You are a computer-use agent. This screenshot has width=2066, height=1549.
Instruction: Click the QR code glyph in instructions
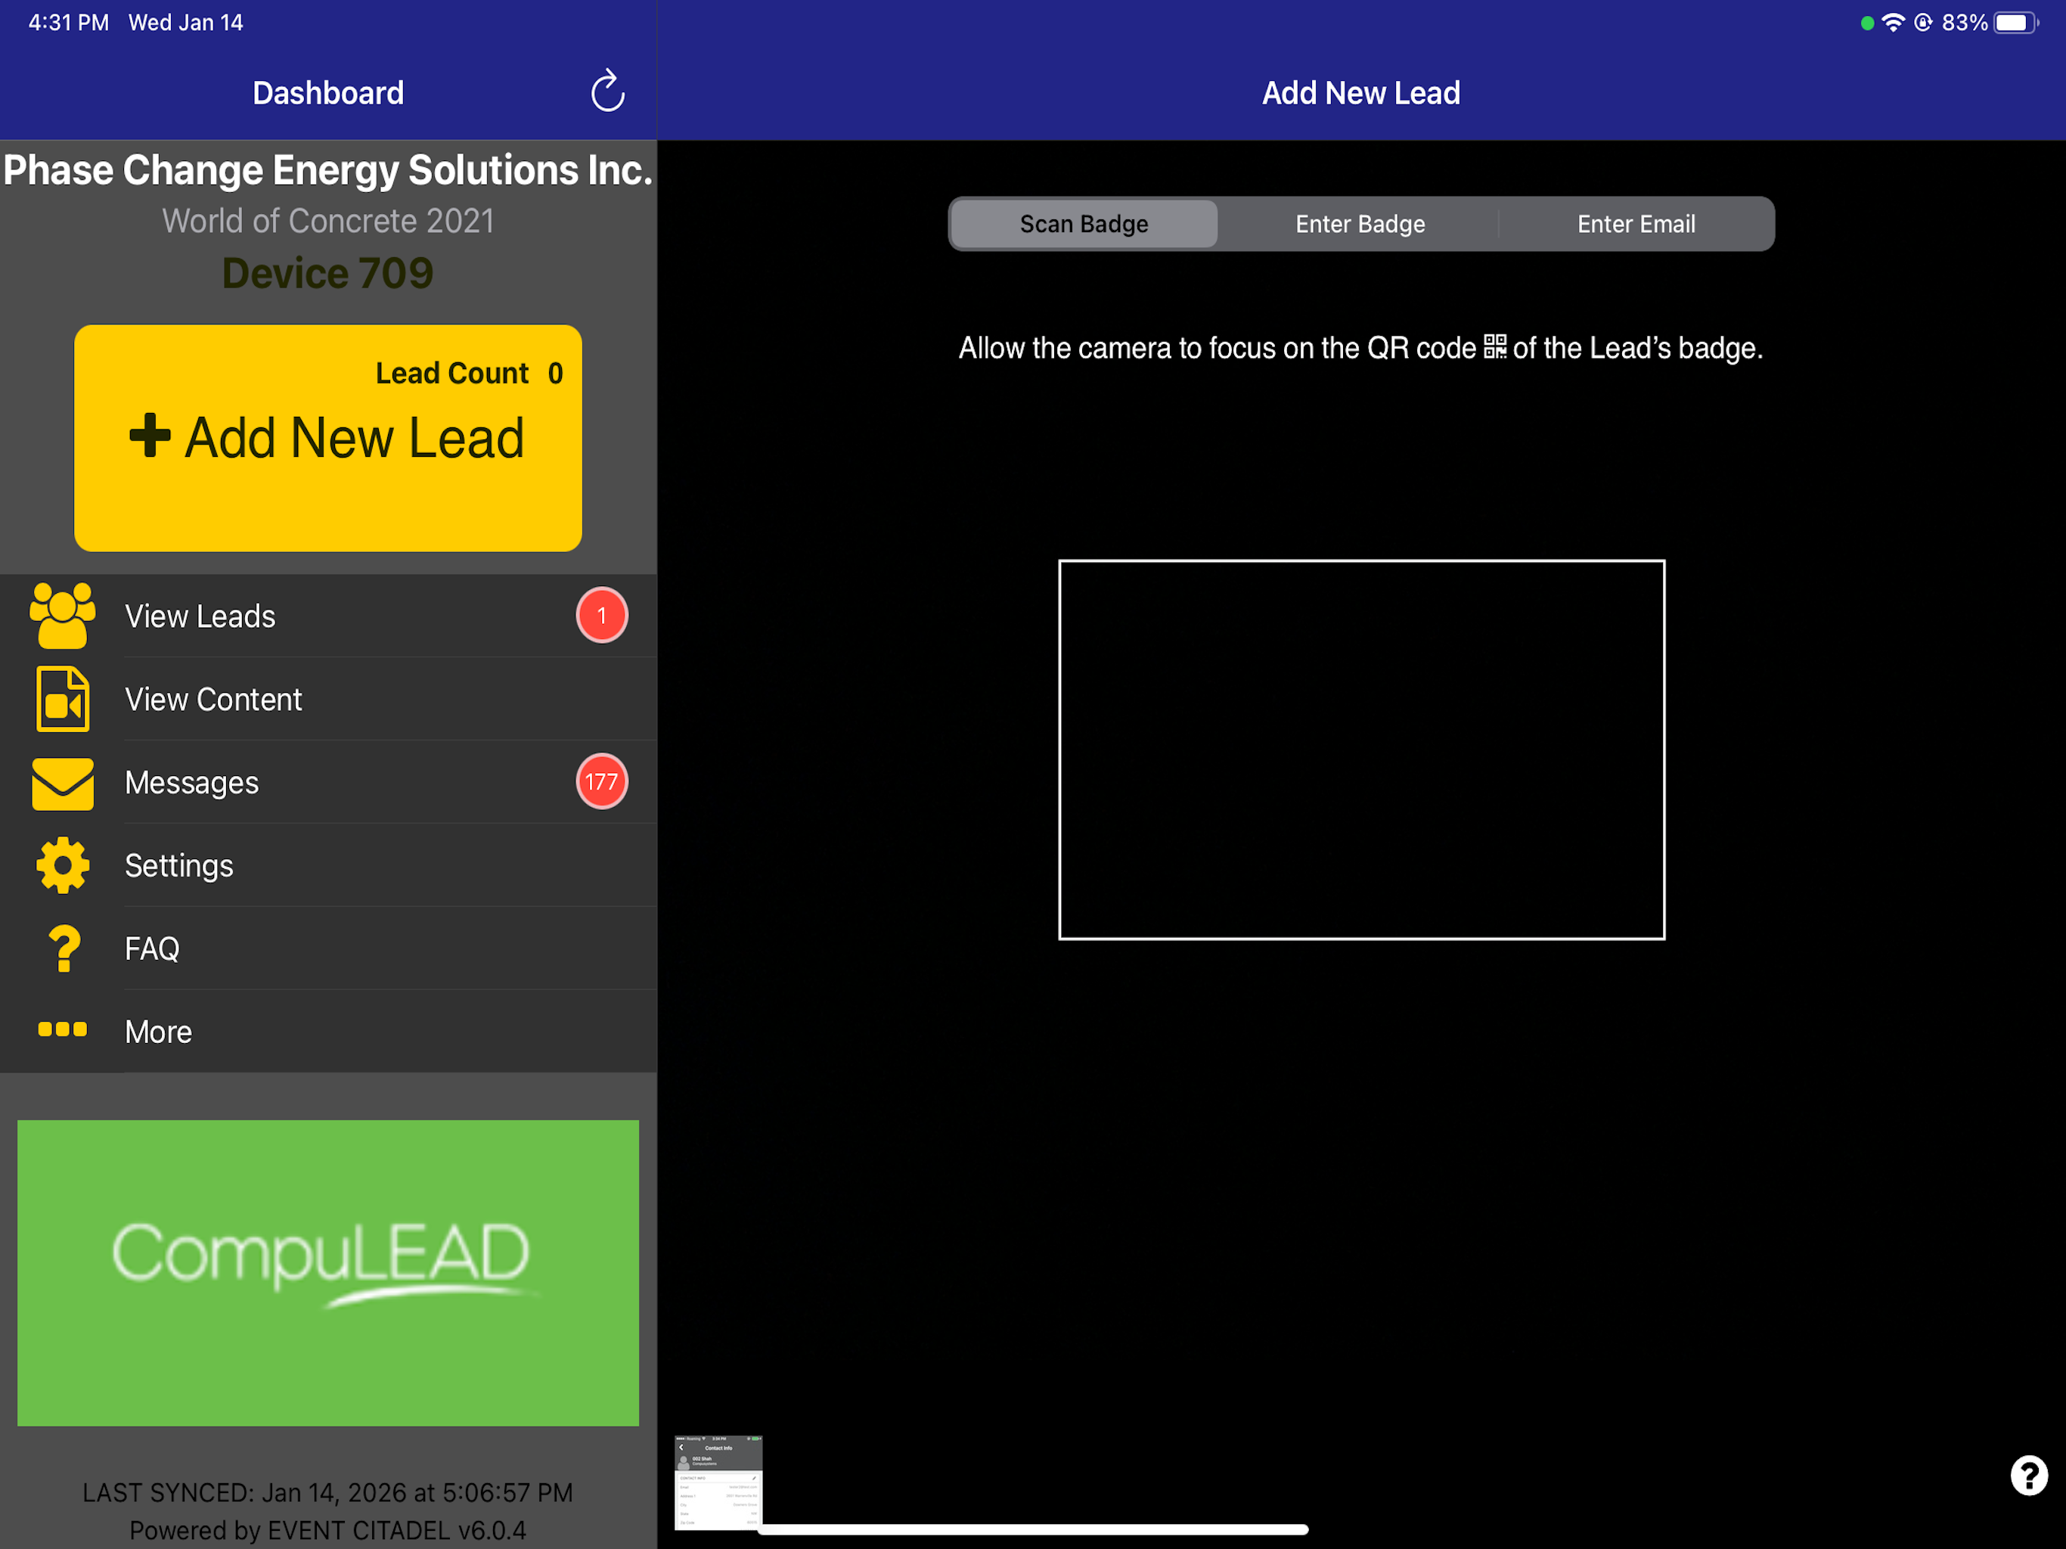pyautogui.click(x=1494, y=346)
